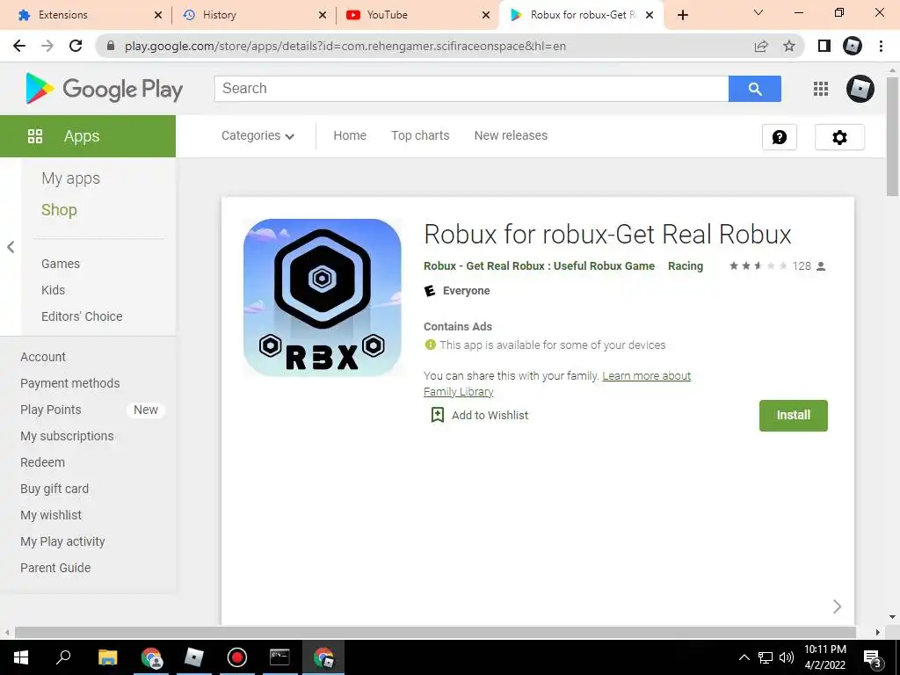Open Account link

43,357
